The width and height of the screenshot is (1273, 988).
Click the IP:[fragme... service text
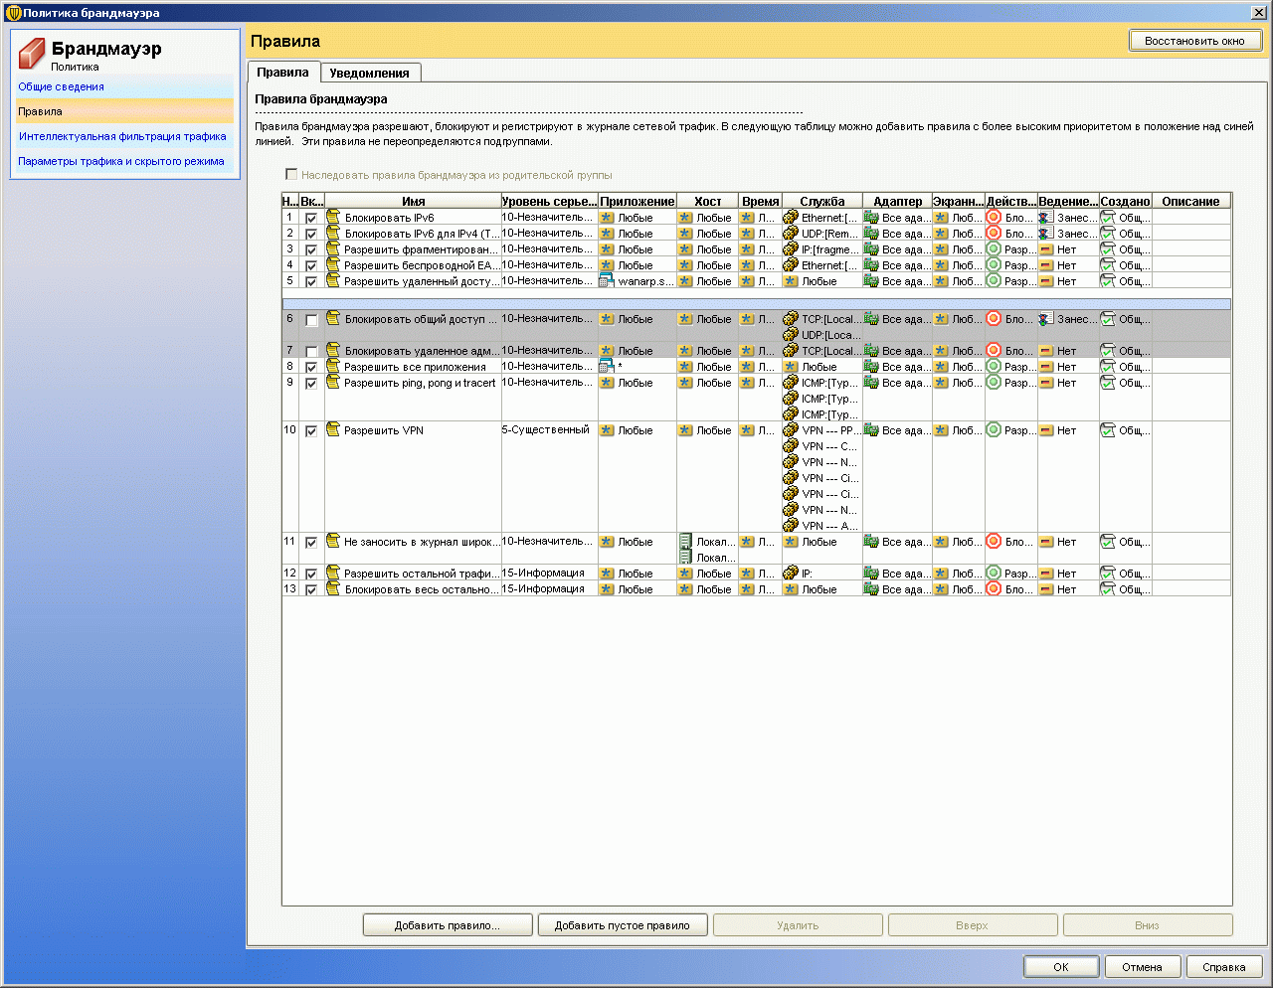pyautogui.click(x=830, y=249)
